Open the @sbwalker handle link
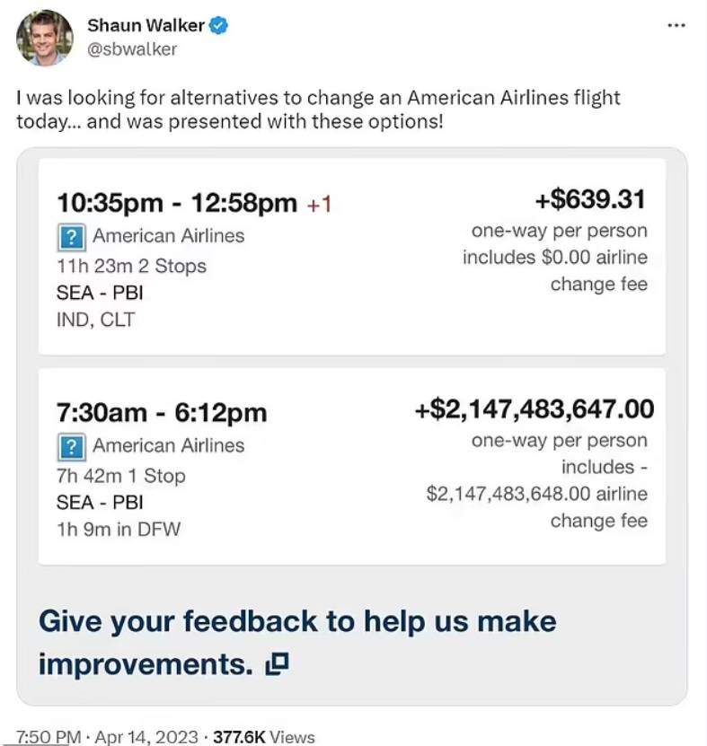The width and height of the screenshot is (707, 746). pos(132,49)
